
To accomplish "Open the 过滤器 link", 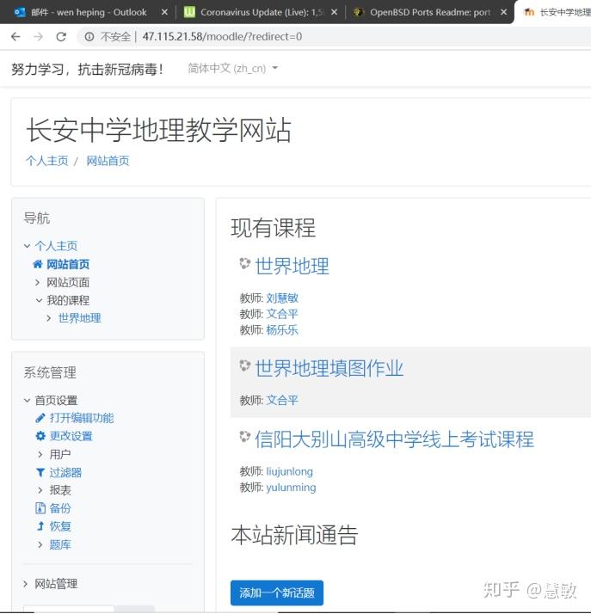I will pyautogui.click(x=65, y=473).
